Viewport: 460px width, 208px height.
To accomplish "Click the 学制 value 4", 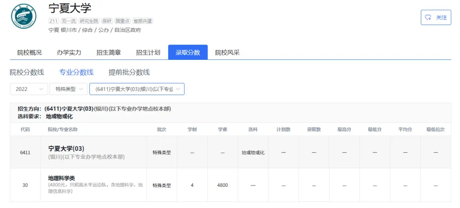I will pos(192,185).
